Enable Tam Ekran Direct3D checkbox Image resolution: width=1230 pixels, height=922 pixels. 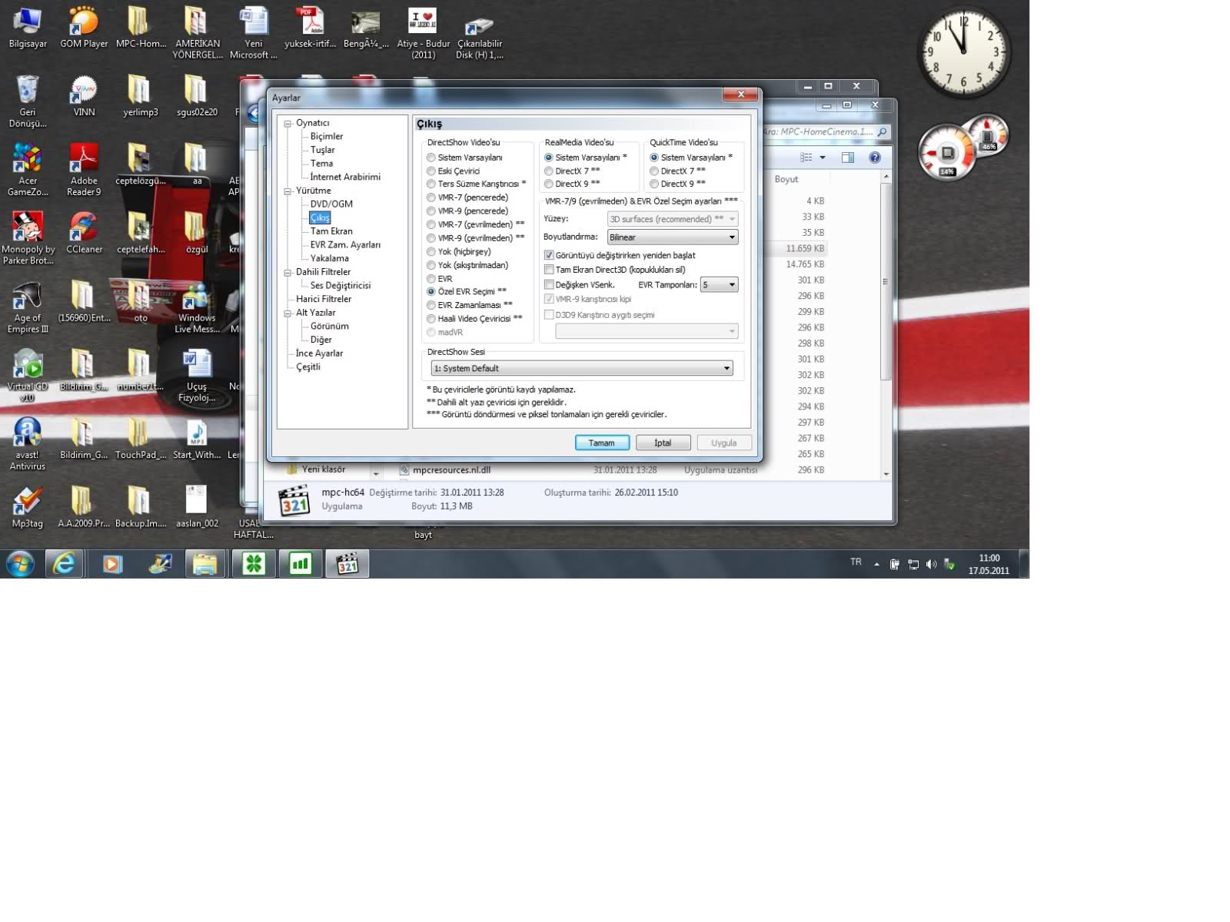pyautogui.click(x=549, y=270)
